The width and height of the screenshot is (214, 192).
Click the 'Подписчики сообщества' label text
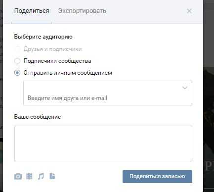pos(57,61)
